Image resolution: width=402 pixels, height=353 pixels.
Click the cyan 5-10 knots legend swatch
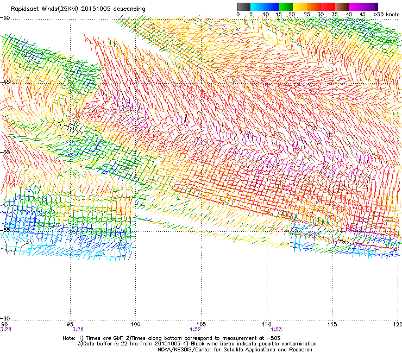[x=257, y=7]
